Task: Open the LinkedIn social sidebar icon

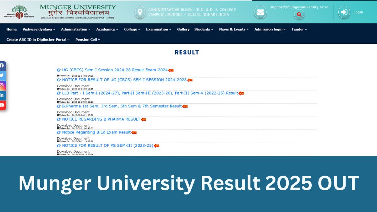Action: click(x=2, y=95)
